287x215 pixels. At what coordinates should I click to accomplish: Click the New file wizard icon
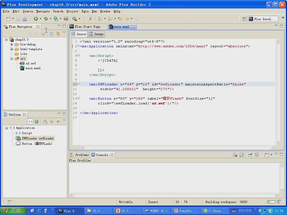point(8,19)
